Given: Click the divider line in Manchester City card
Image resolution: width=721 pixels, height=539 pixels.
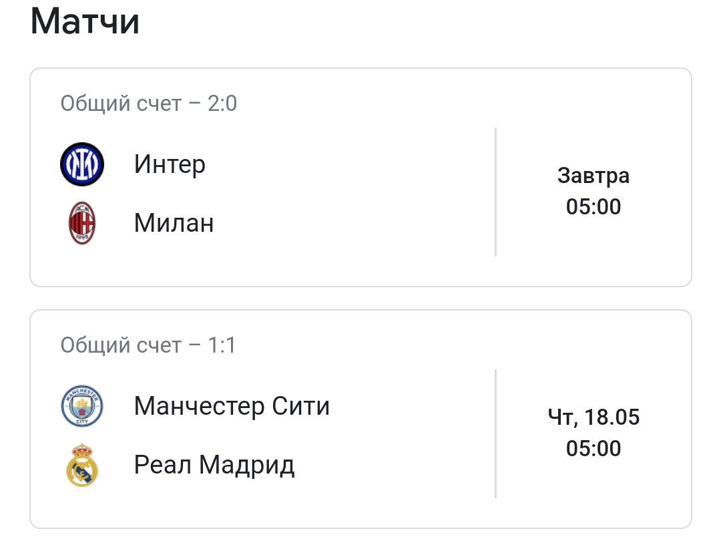Looking at the screenshot, I should (x=495, y=434).
